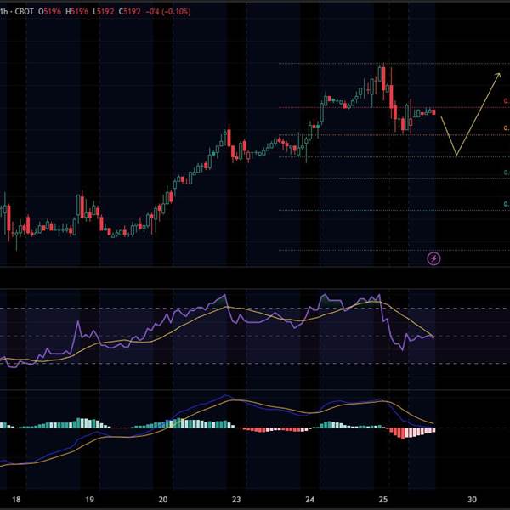
Task: Select the high value H519'6
Action: 76,12
